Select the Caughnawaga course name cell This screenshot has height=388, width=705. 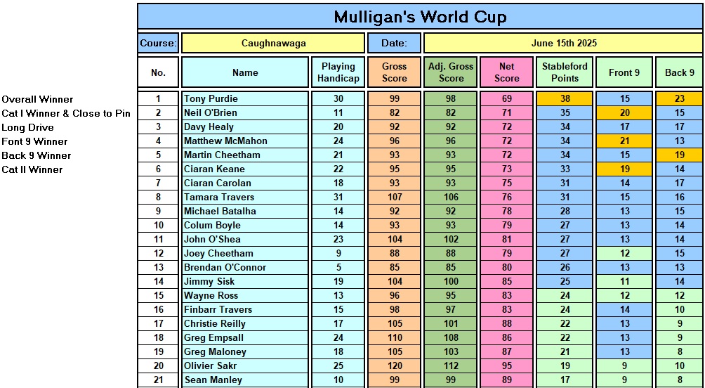pos(273,43)
